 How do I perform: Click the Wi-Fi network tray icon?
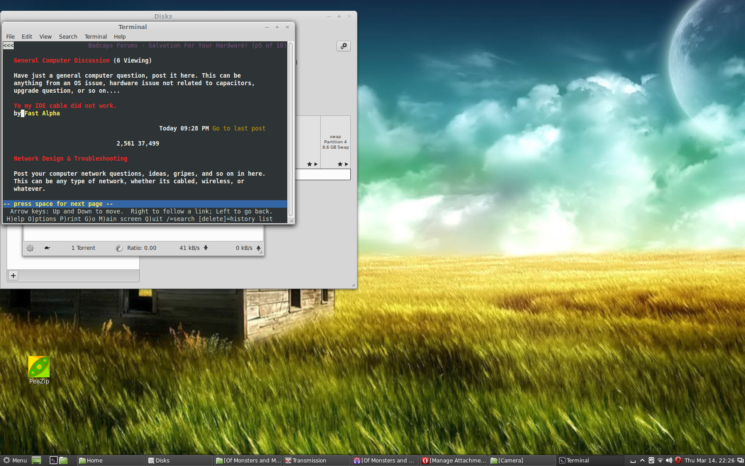[660, 460]
